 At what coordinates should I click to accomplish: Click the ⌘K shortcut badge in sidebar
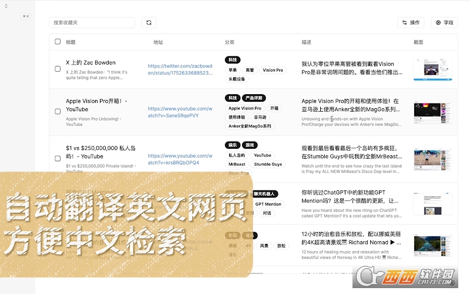pyautogui.click(x=26, y=16)
